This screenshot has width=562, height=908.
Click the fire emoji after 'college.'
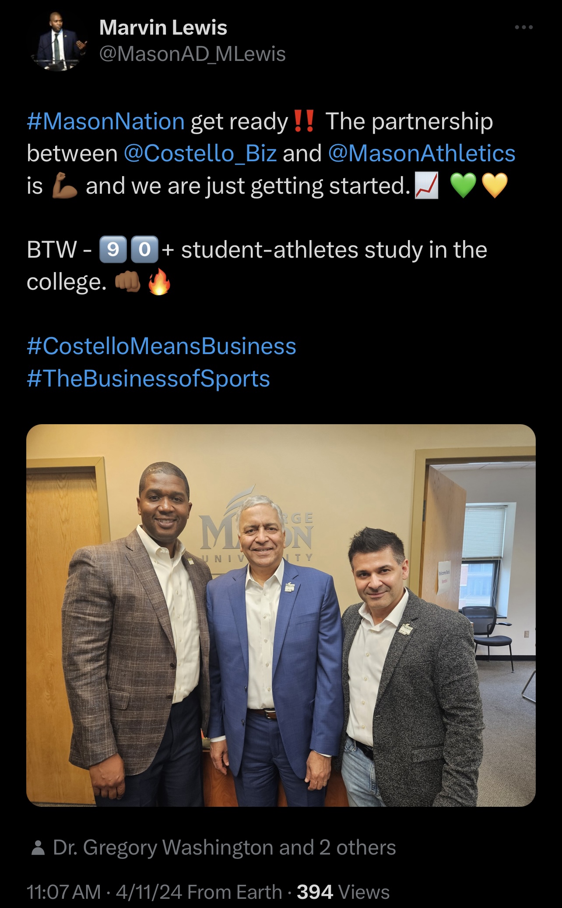pyautogui.click(x=159, y=282)
